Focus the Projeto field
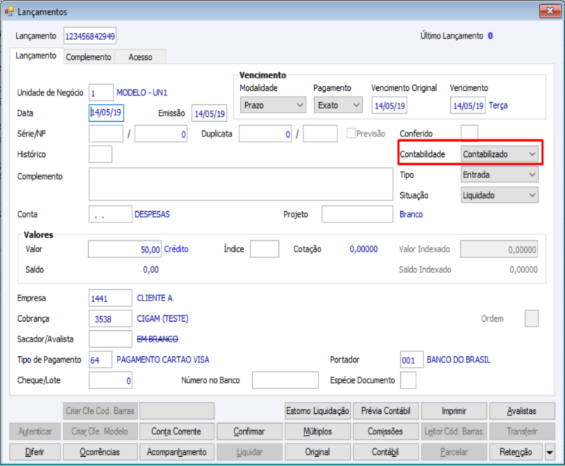565x466 pixels. [x=357, y=214]
